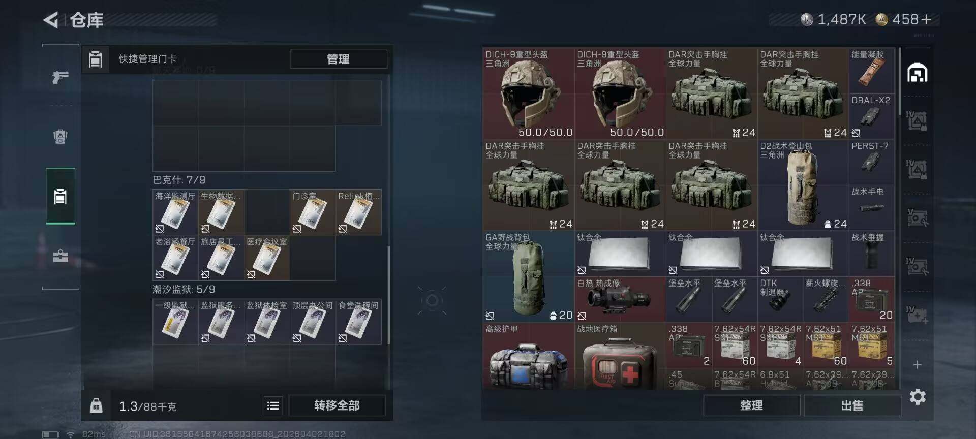The height and width of the screenshot is (439, 976).
Task: Click plus icon next to 458 currency
Action: tap(927, 19)
